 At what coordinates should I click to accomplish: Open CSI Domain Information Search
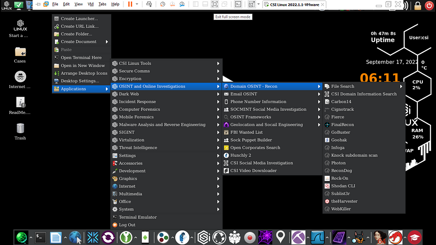pos(364,94)
